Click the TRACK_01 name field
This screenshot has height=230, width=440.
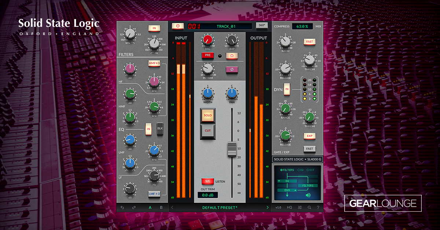[x=227, y=26]
